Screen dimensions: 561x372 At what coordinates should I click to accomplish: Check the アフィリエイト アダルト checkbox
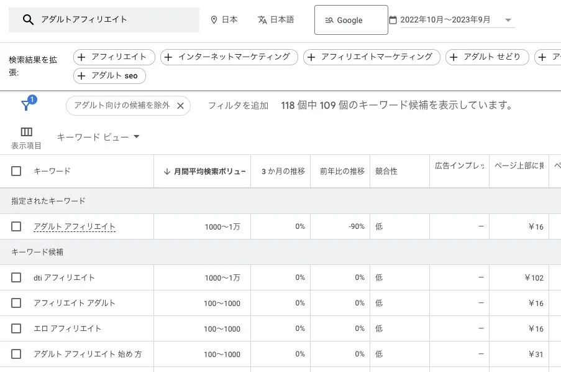(x=16, y=303)
